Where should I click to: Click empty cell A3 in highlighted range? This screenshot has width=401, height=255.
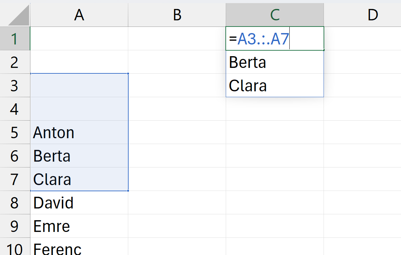tap(79, 85)
